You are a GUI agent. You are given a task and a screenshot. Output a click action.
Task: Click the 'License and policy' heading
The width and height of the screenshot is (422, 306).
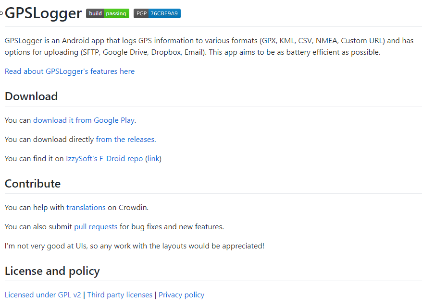click(52, 271)
